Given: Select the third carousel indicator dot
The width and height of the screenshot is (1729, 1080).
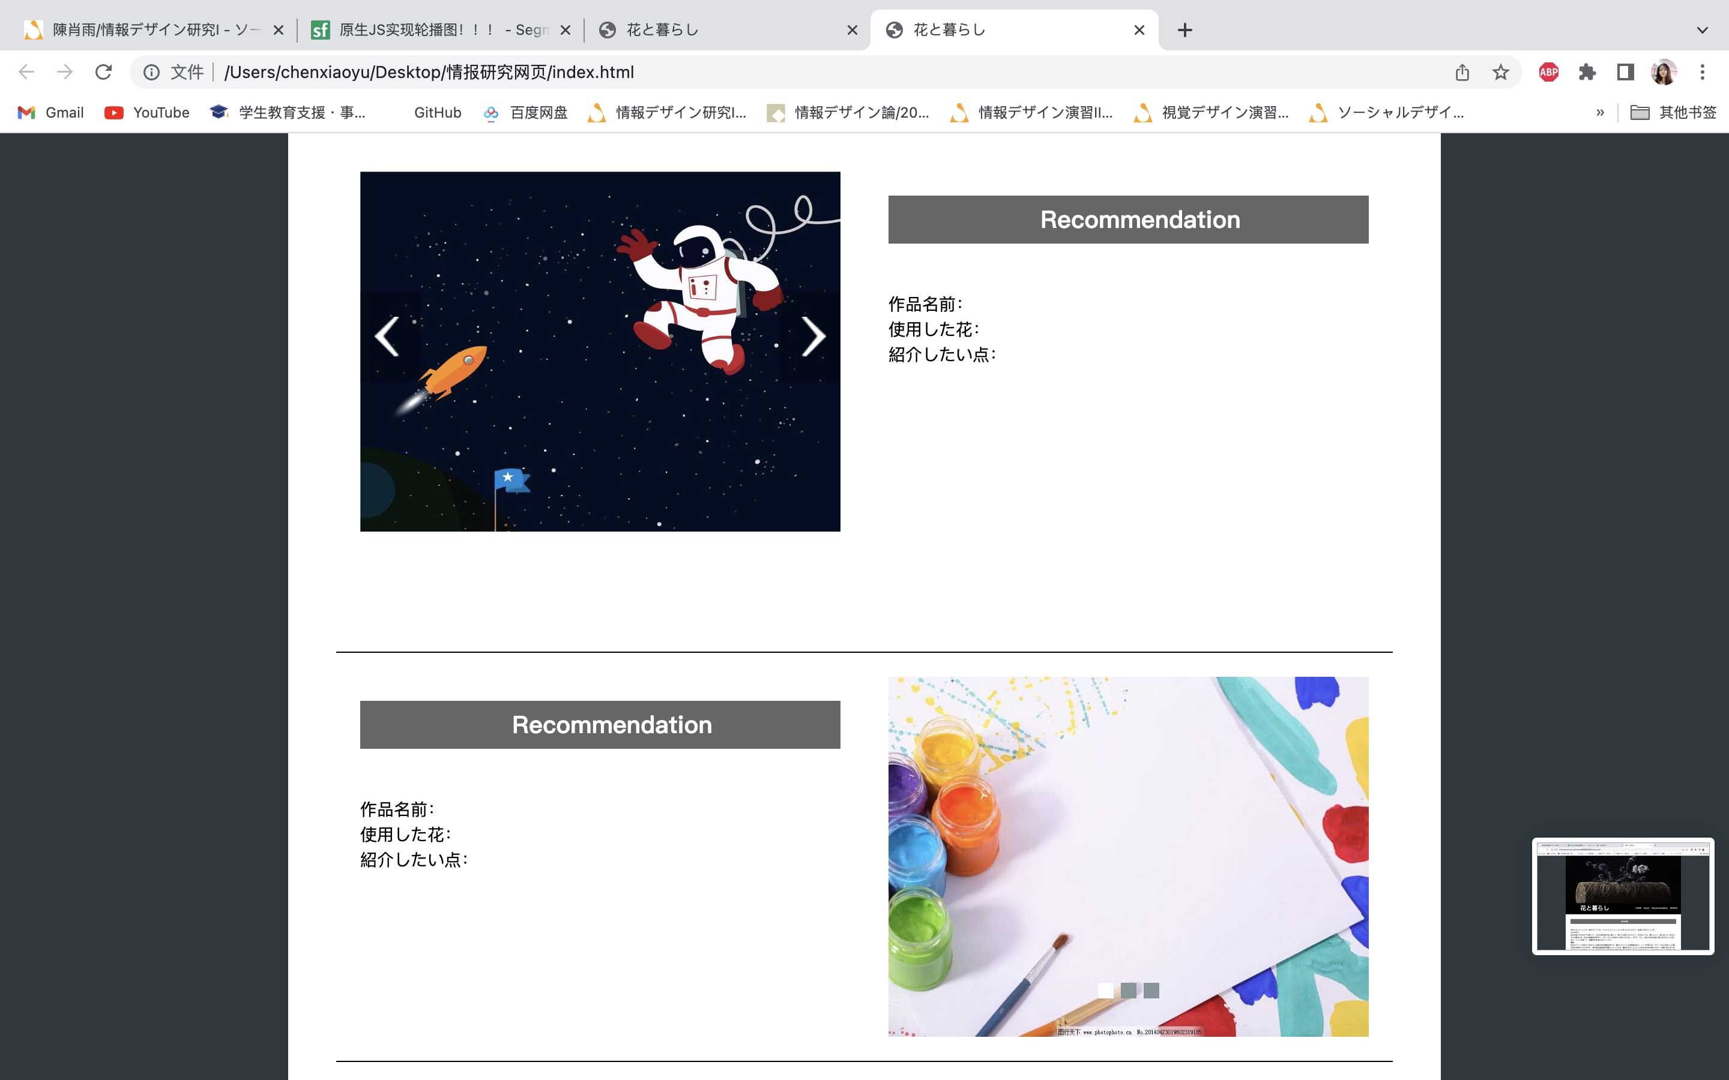Looking at the screenshot, I should click(1151, 990).
